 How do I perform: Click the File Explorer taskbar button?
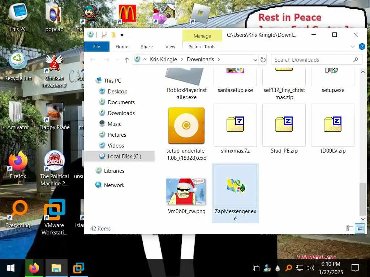(x=56, y=268)
